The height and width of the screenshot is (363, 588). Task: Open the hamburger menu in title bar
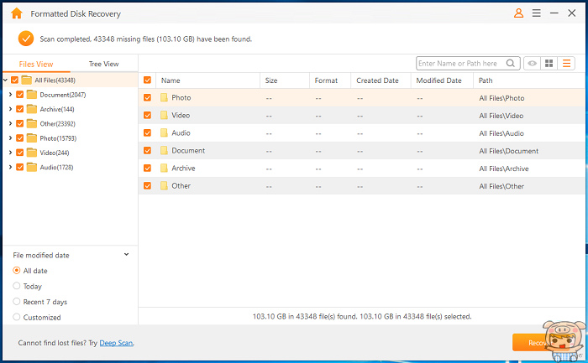tap(536, 13)
